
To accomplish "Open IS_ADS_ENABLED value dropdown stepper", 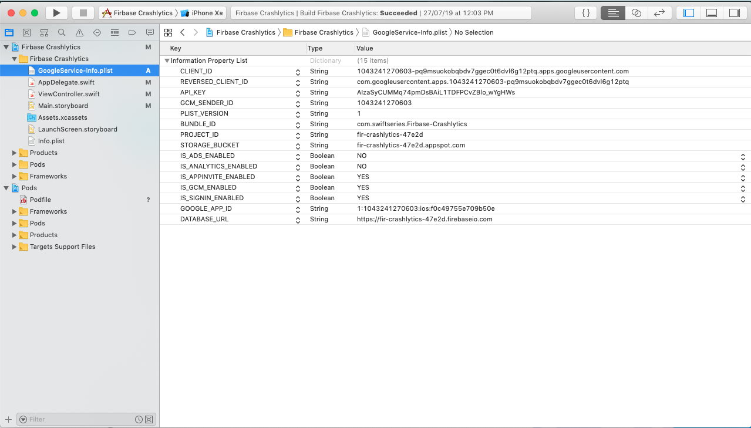I will (x=743, y=156).
